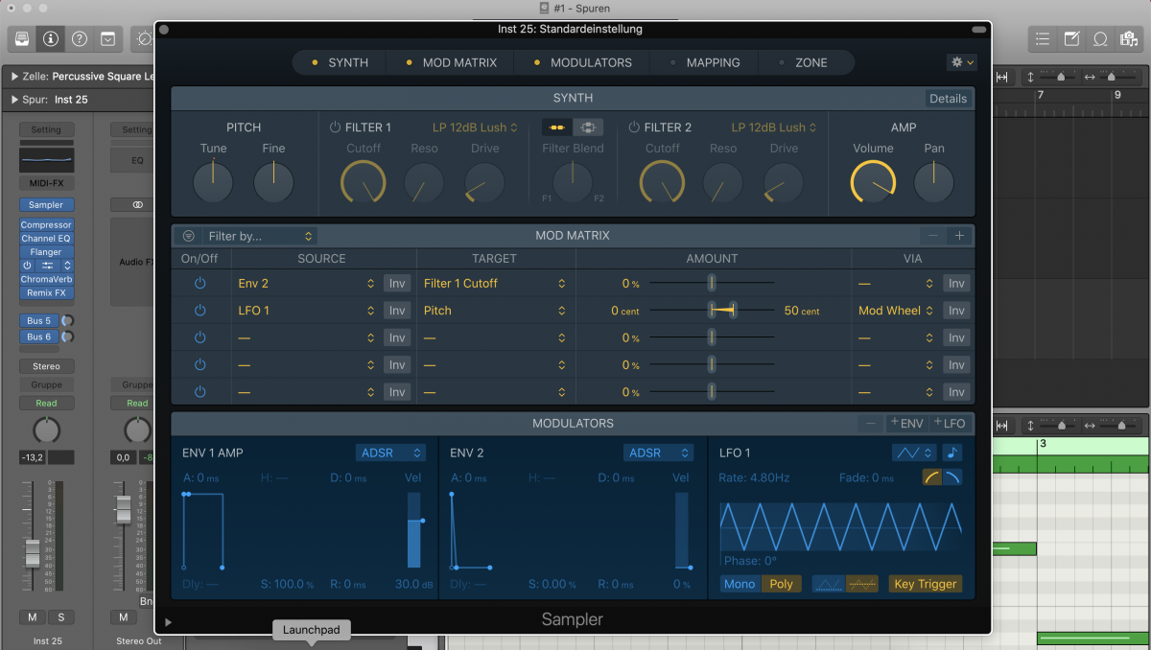1151x650 pixels.
Task: Click the Note Pads icon in the toolbar
Action: [1070, 39]
